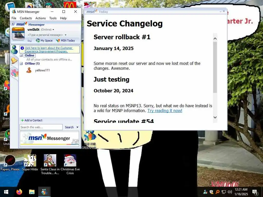Image resolution: width=263 pixels, height=197 pixels.
Task: Open the Customer Experience Improvement Program link
Action: (x=49, y=50)
